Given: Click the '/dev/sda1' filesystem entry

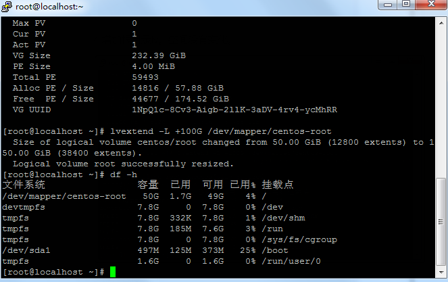Looking at the screenshot, I should coord(26,250).
